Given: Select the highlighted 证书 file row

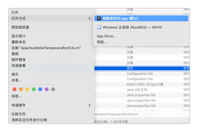Looking at the screenshot, I should [142, 68].
